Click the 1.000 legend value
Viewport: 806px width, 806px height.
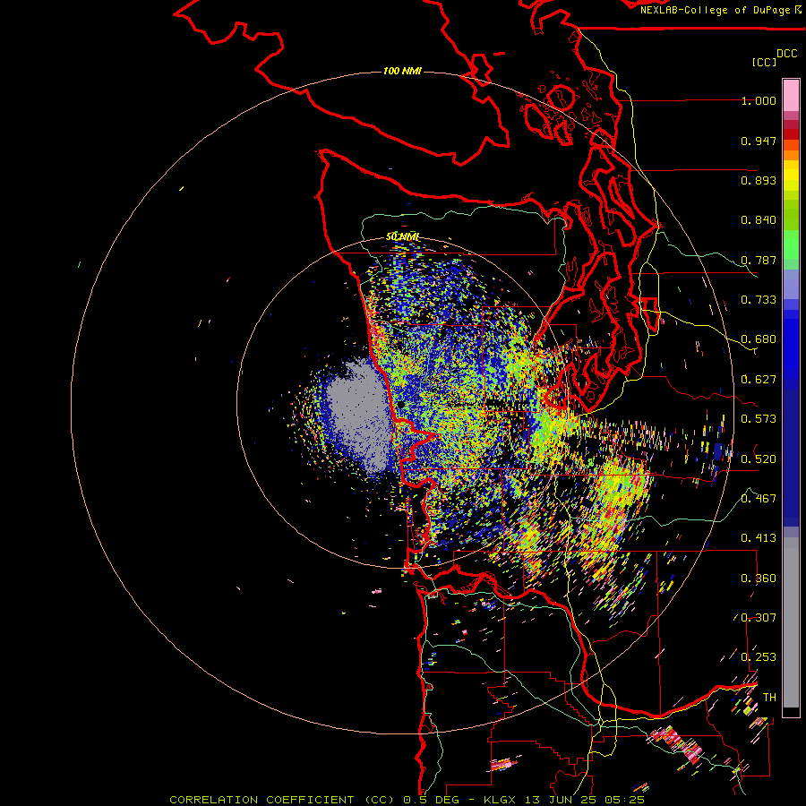(x=759, y=100)
